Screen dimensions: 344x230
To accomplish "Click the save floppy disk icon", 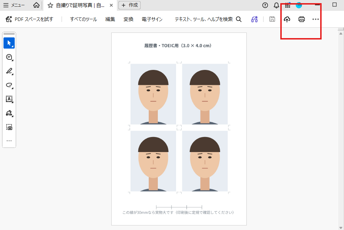I will (x=272, y=19).
